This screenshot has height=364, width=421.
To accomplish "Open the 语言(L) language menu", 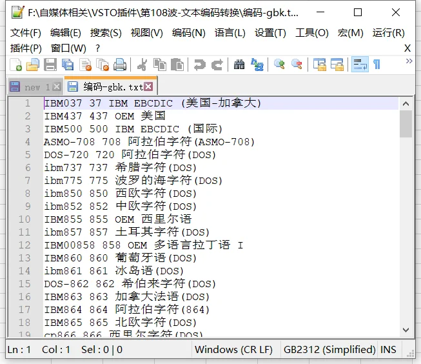I will [230, 33].
